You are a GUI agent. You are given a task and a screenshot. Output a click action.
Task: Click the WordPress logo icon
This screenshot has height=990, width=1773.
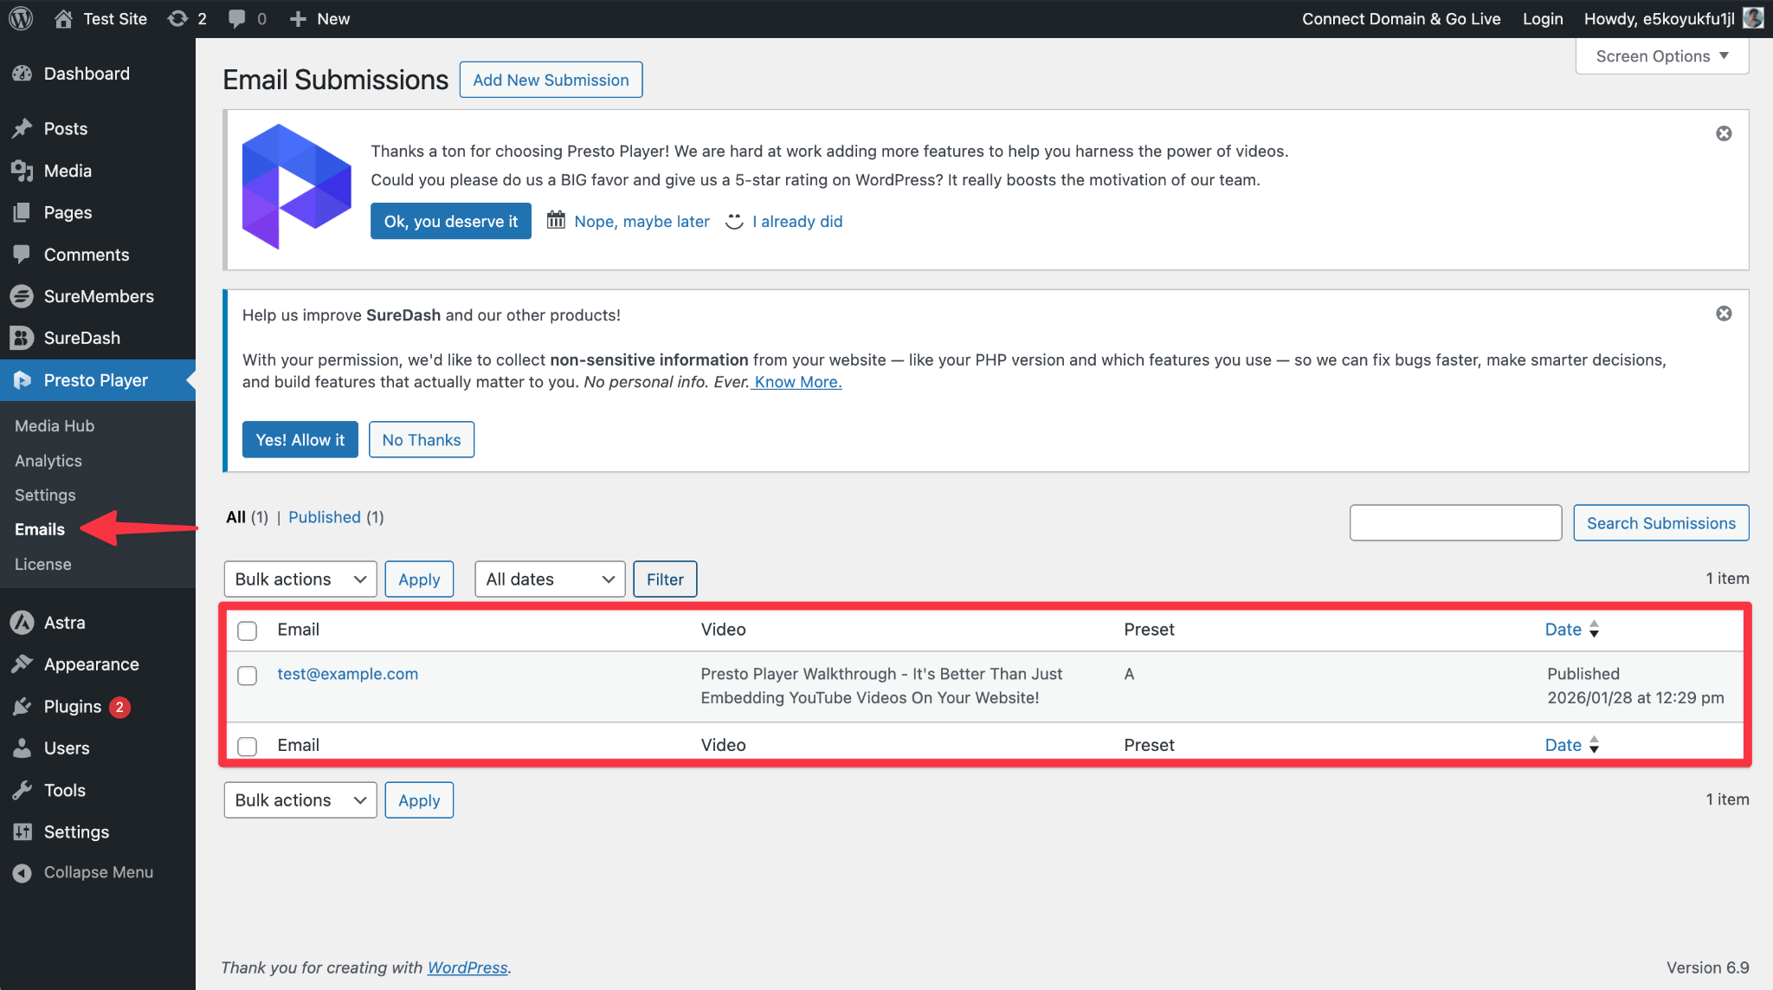[x=21, y=18]
